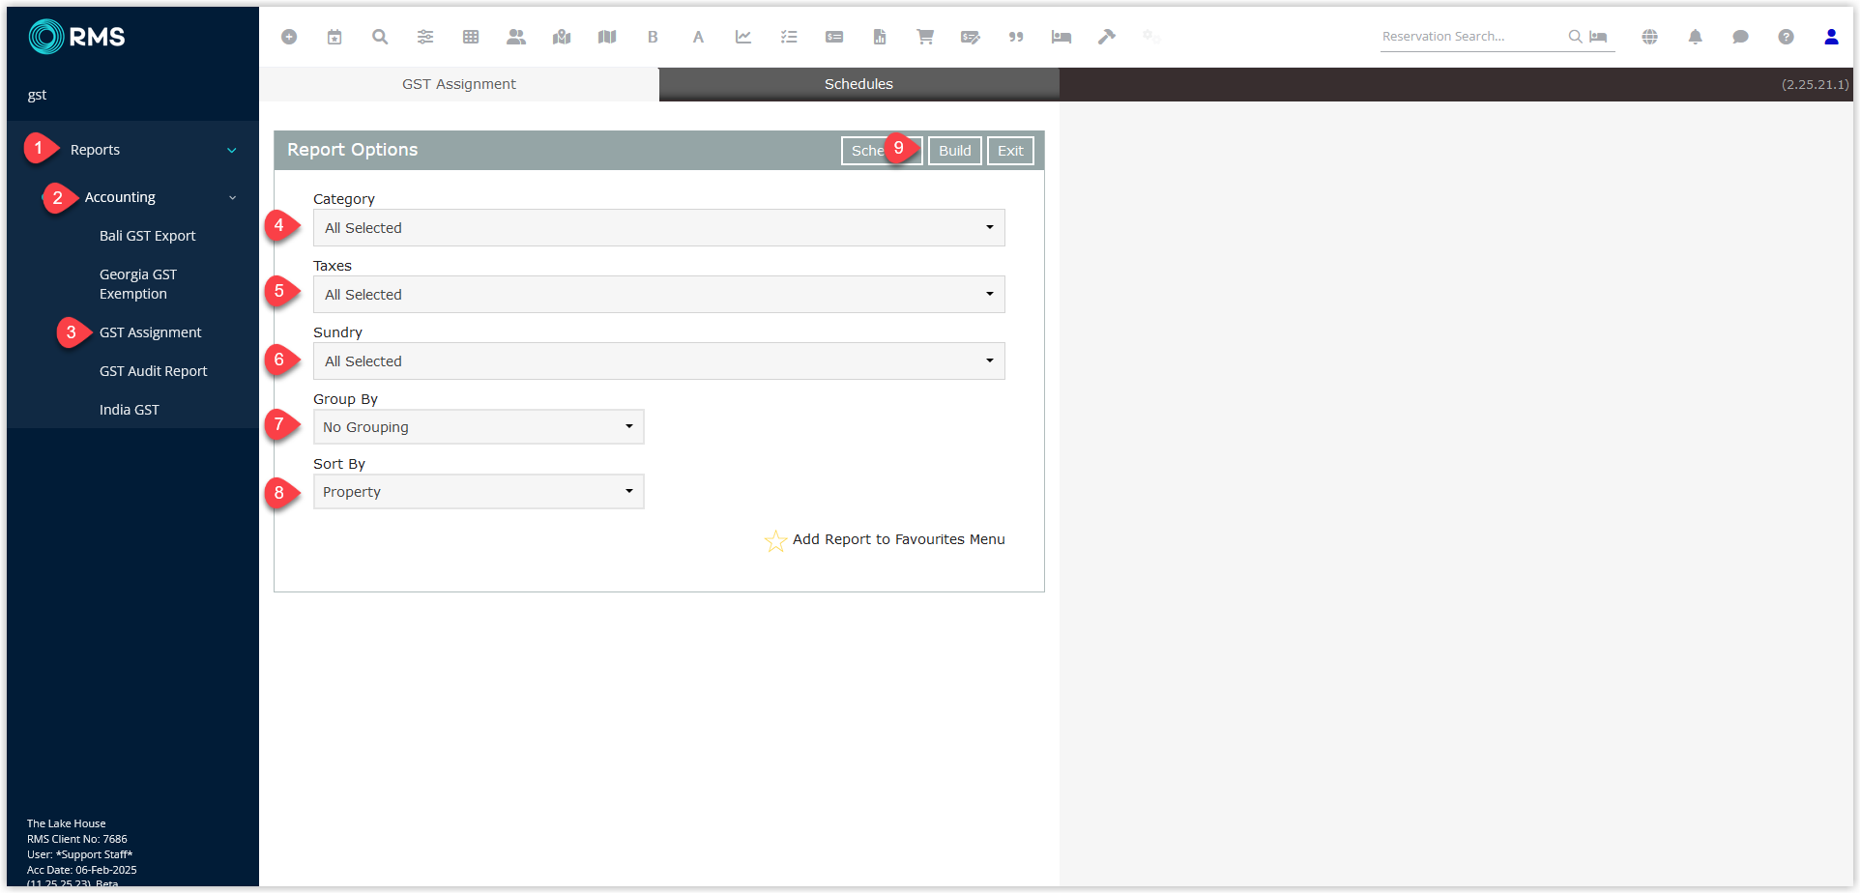Select GST Audit Report in sidebar
The height and width of the screenshot is (894, 1861).
(x=153, y=371)
